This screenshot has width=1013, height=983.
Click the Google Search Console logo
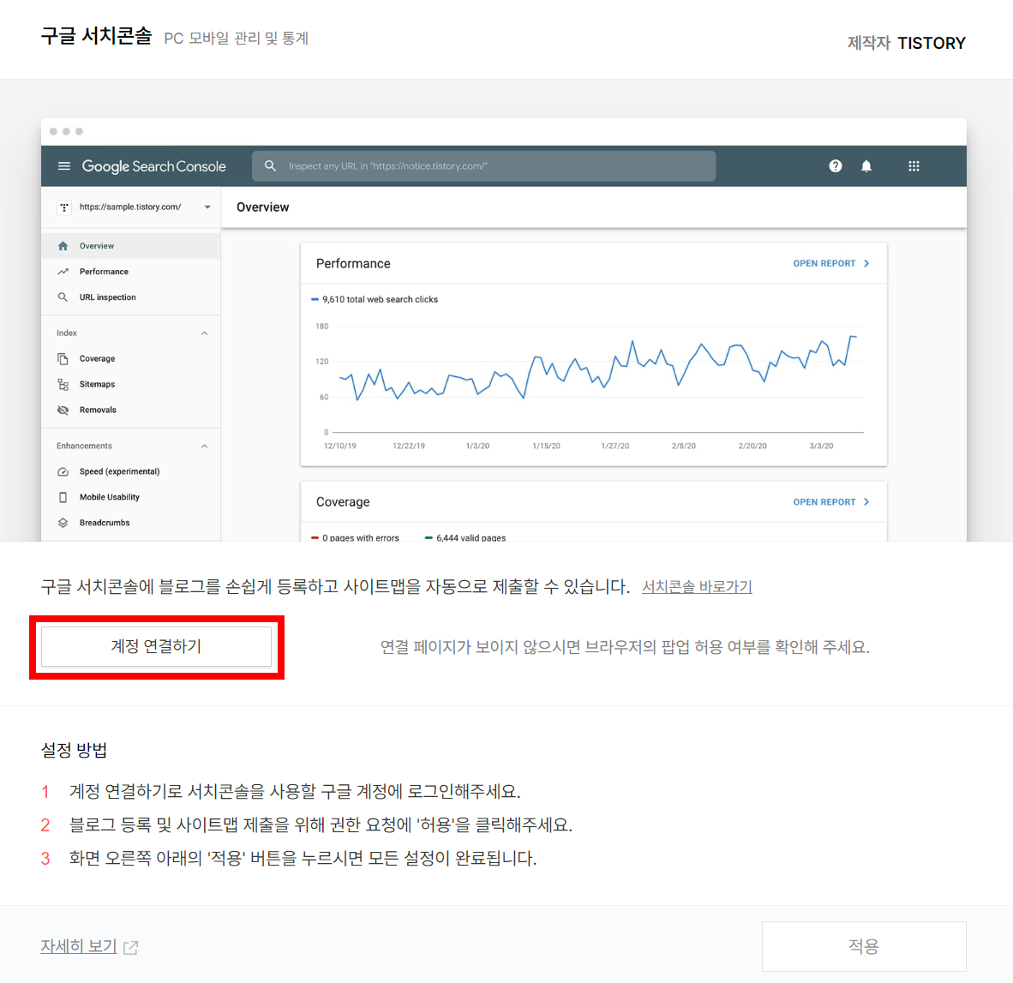tap(153, 166)
